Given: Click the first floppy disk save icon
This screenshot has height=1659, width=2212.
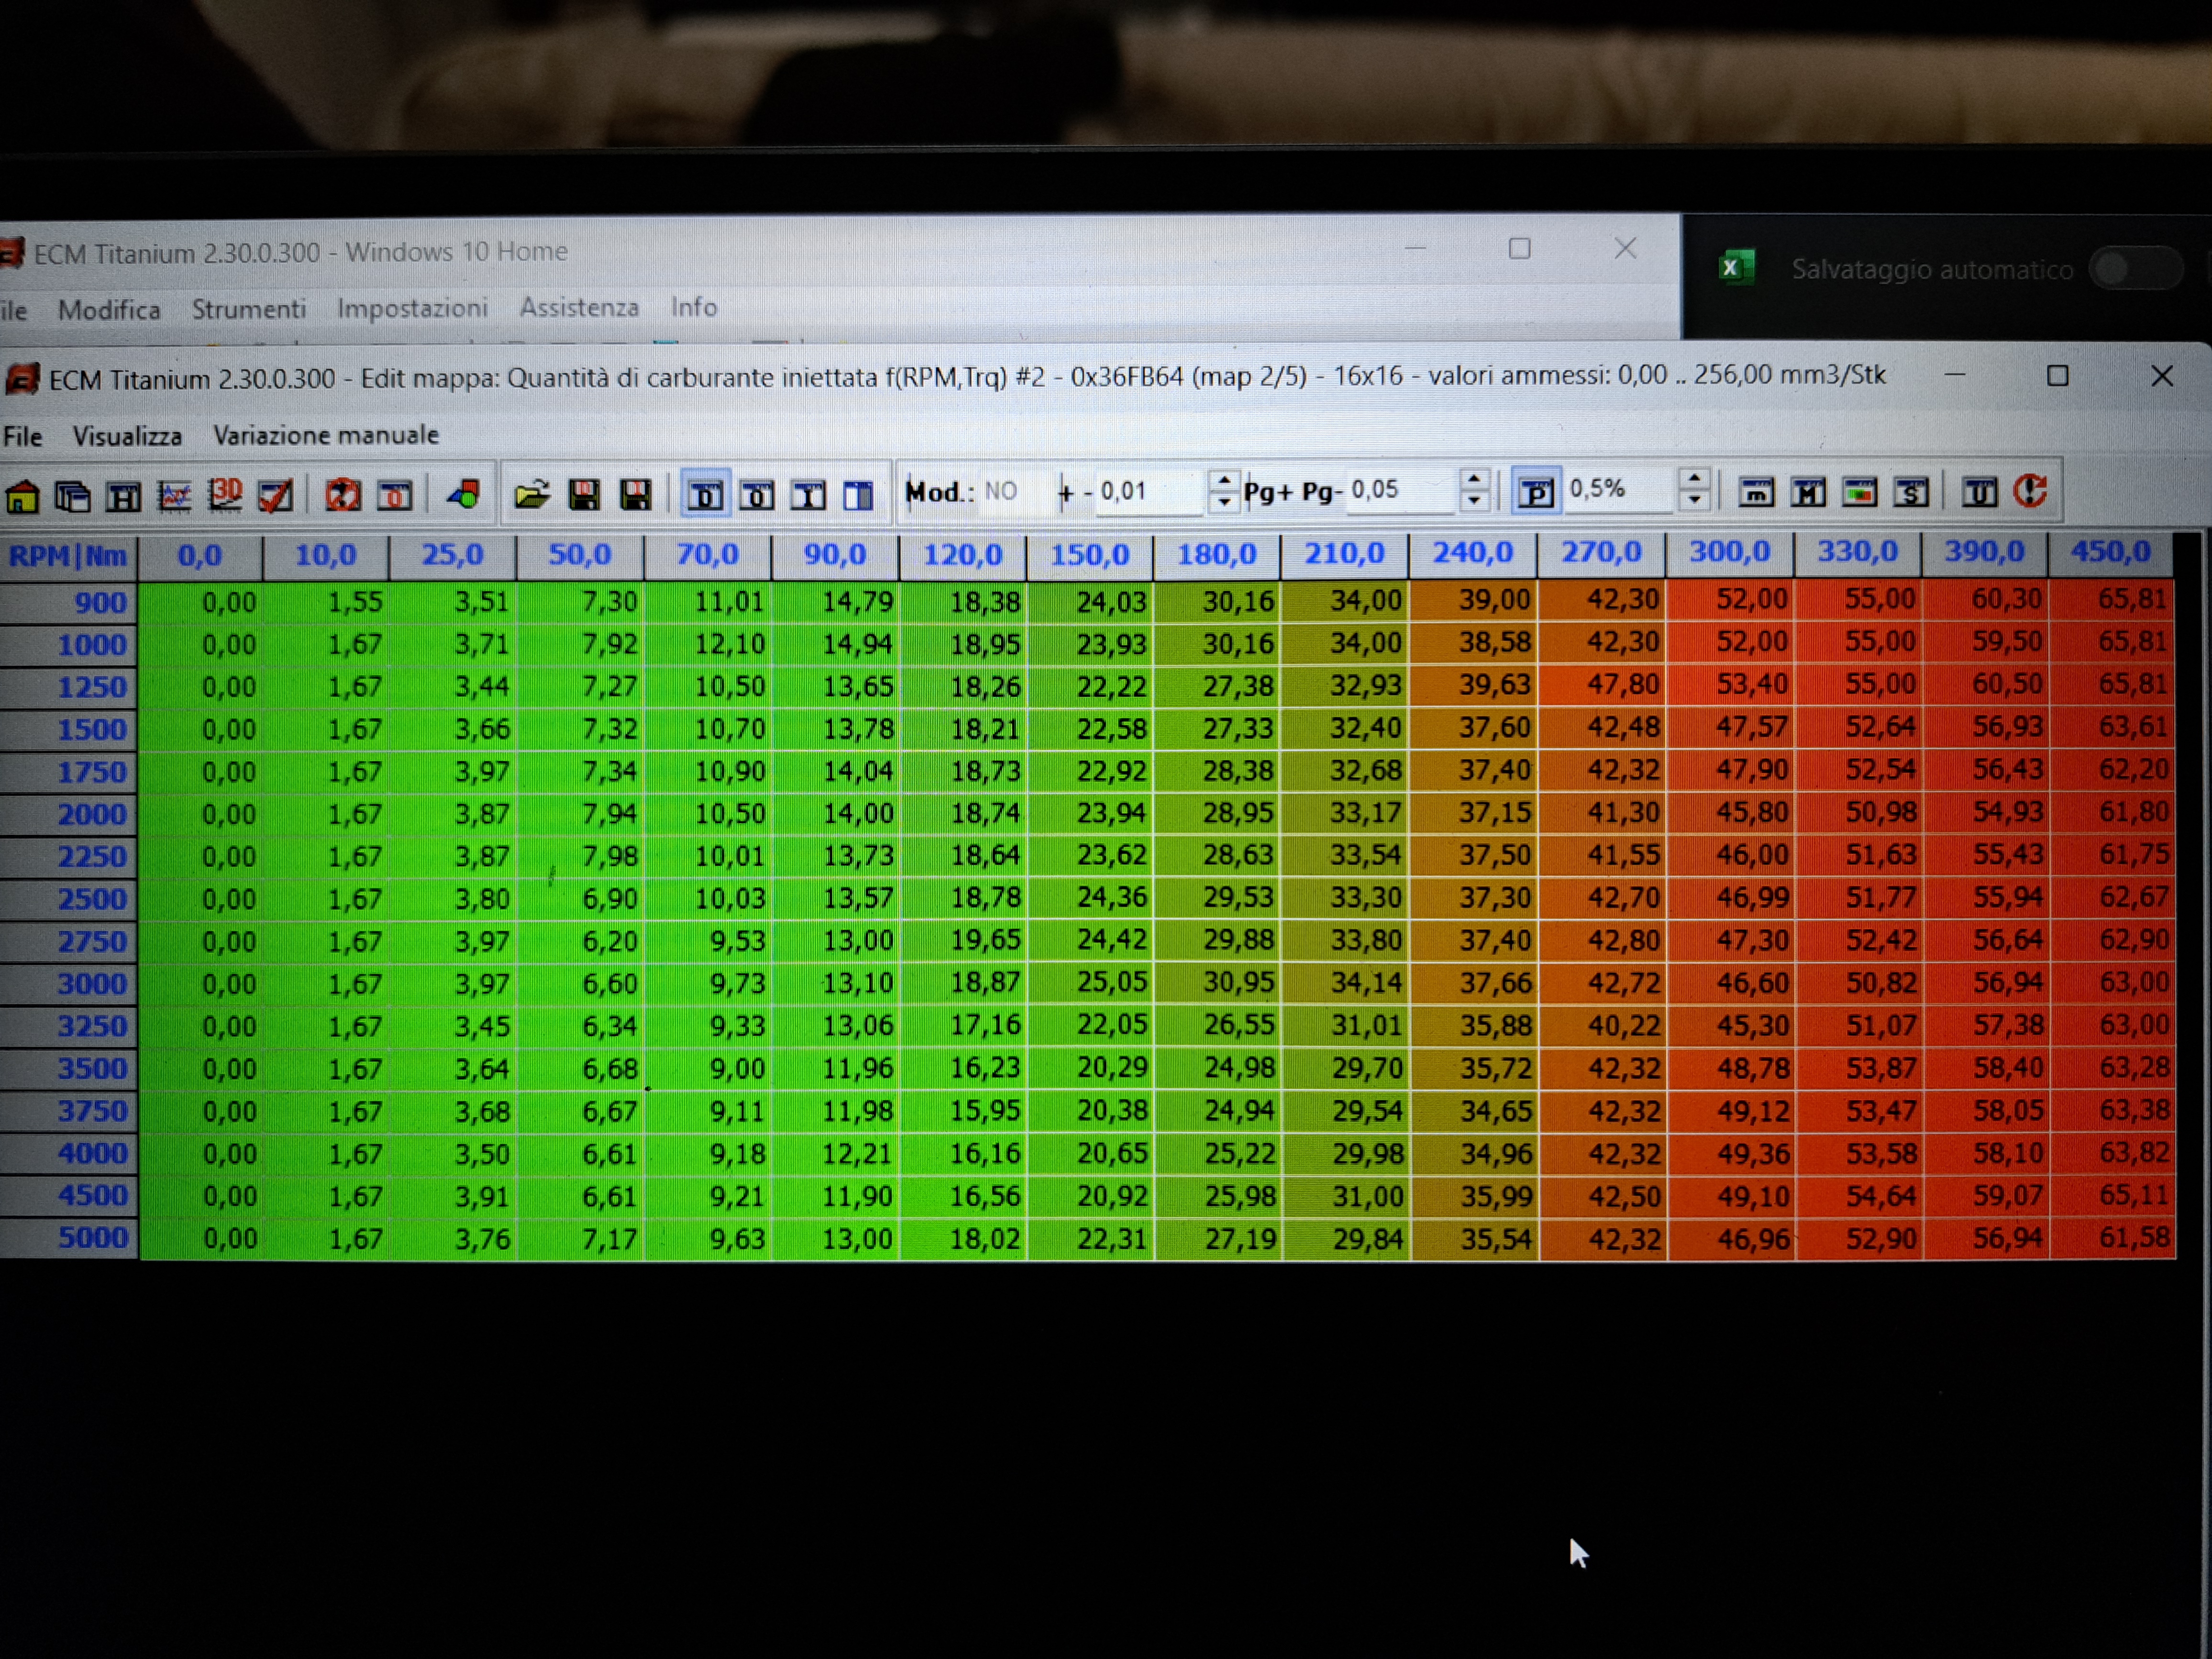Looking at the screenshot, I should coord(584,494).
